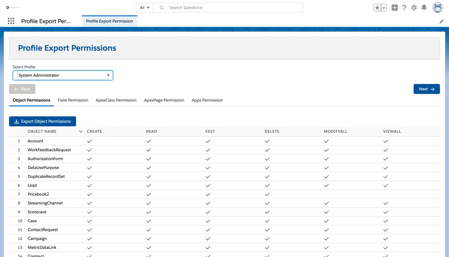449x257 pixels.
Task: Click the EDIT column header
Action: click(210, 131)
